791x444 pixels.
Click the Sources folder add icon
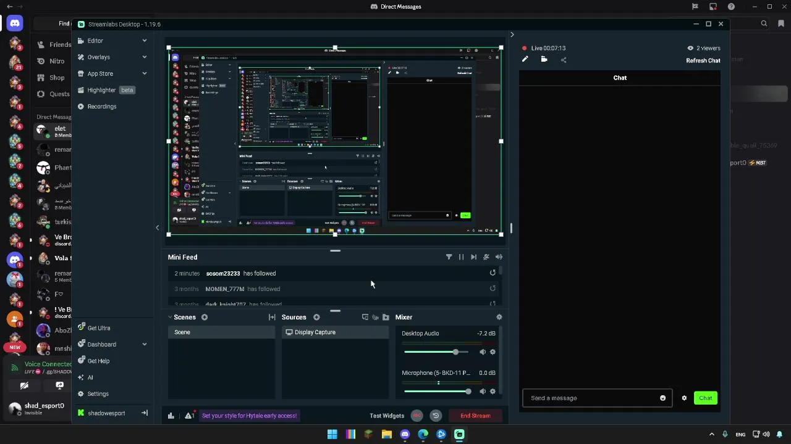point(386,317)
